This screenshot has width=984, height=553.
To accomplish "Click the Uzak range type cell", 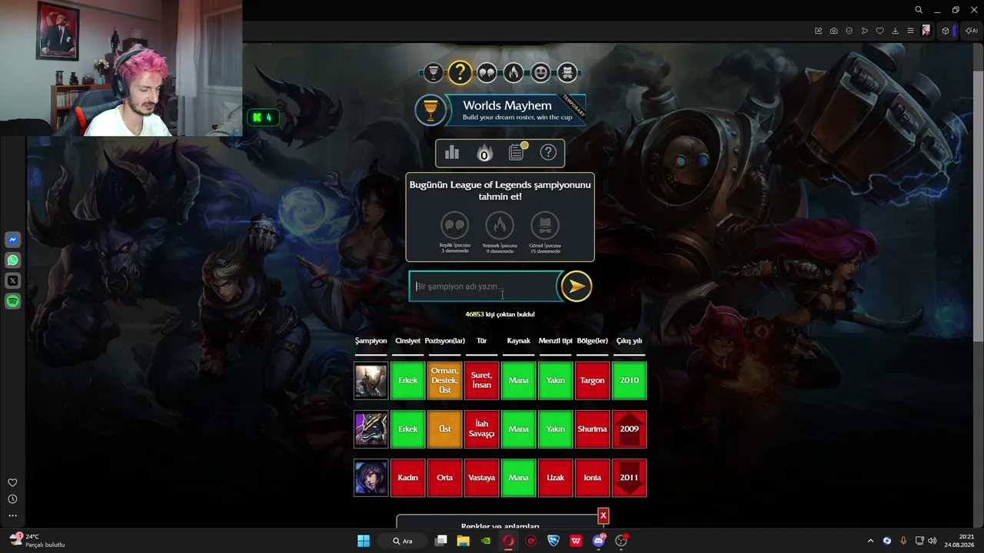I will pos(555,478).
